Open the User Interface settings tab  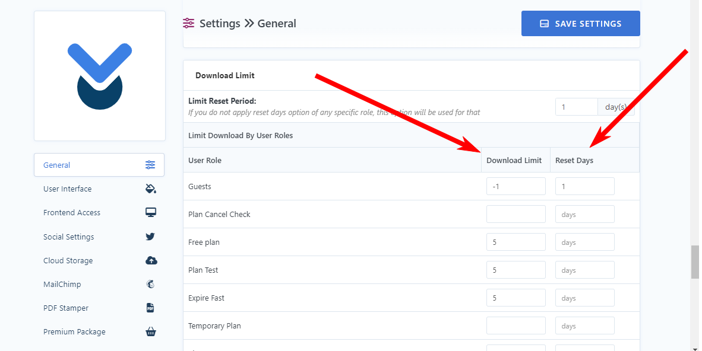(x=99, y=189)
